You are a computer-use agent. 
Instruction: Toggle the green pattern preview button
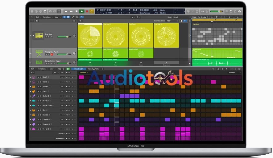(68, 69)
